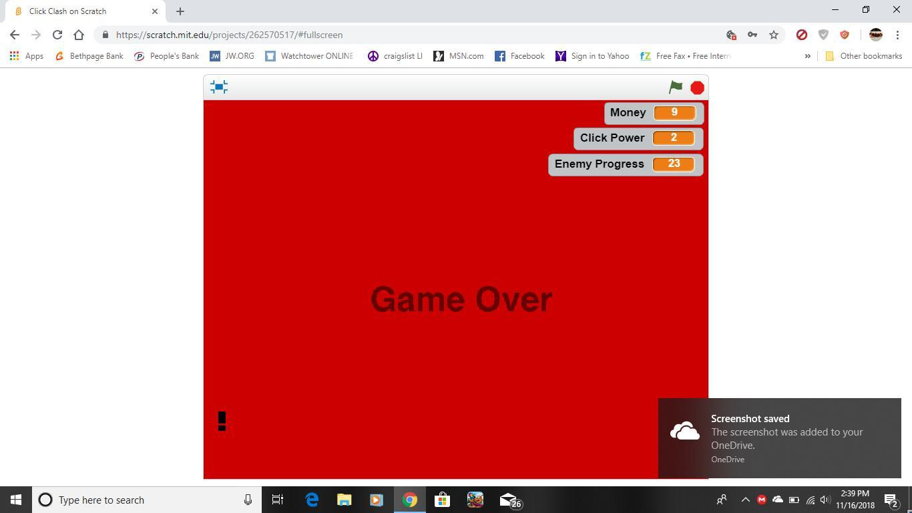Click the Click Power value showing 2

[674, 138]
